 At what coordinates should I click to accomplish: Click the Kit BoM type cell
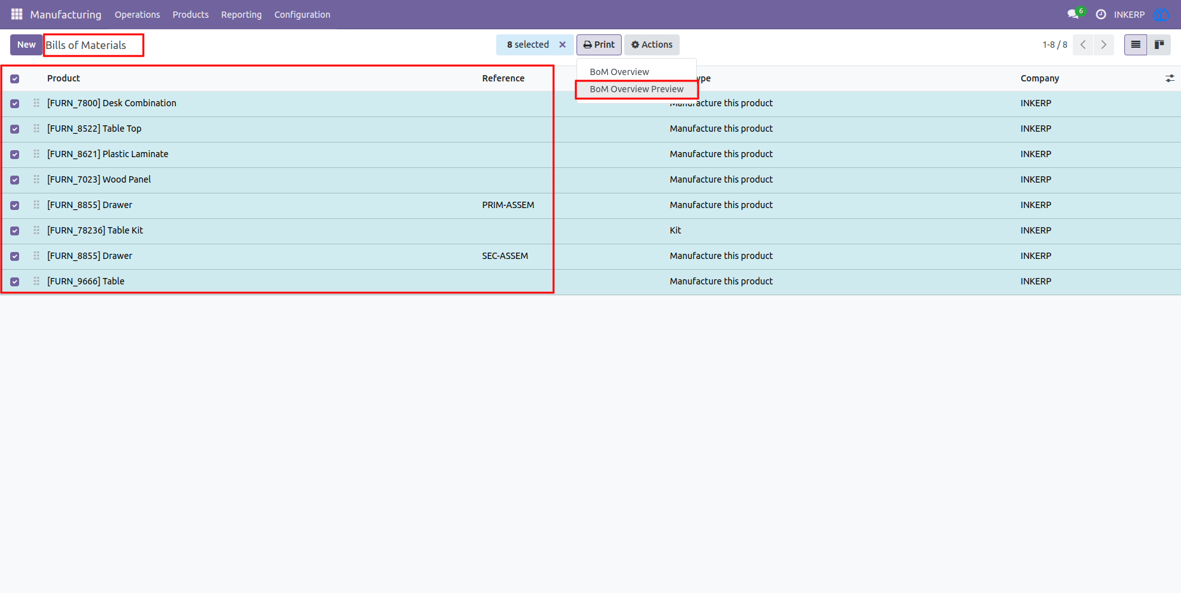click(x=675, y=230)
